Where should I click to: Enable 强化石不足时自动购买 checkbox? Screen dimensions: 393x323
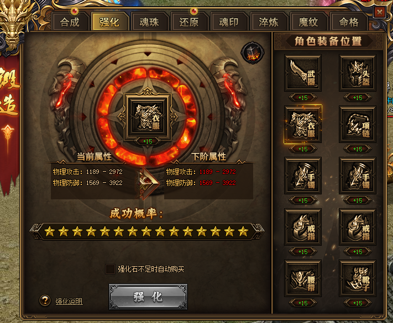pos(110,269)
